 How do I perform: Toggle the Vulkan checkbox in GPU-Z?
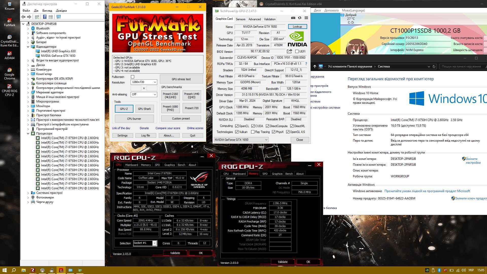[237, 132]
